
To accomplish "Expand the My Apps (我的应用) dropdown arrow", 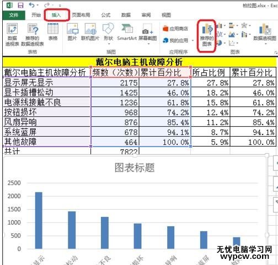I will [193, 40].
